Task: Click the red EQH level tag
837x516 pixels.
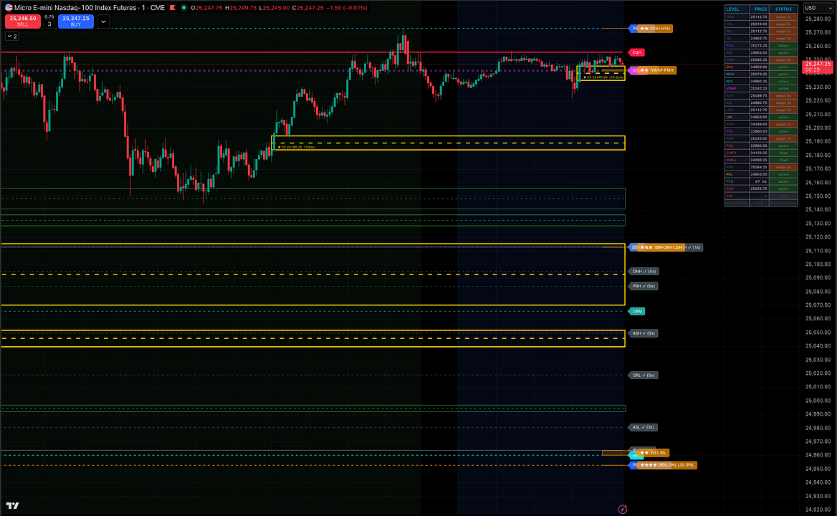Action: pos(636,52)
